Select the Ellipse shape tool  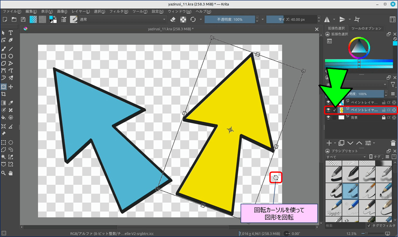pyautogui.click(x=11, y=56)
